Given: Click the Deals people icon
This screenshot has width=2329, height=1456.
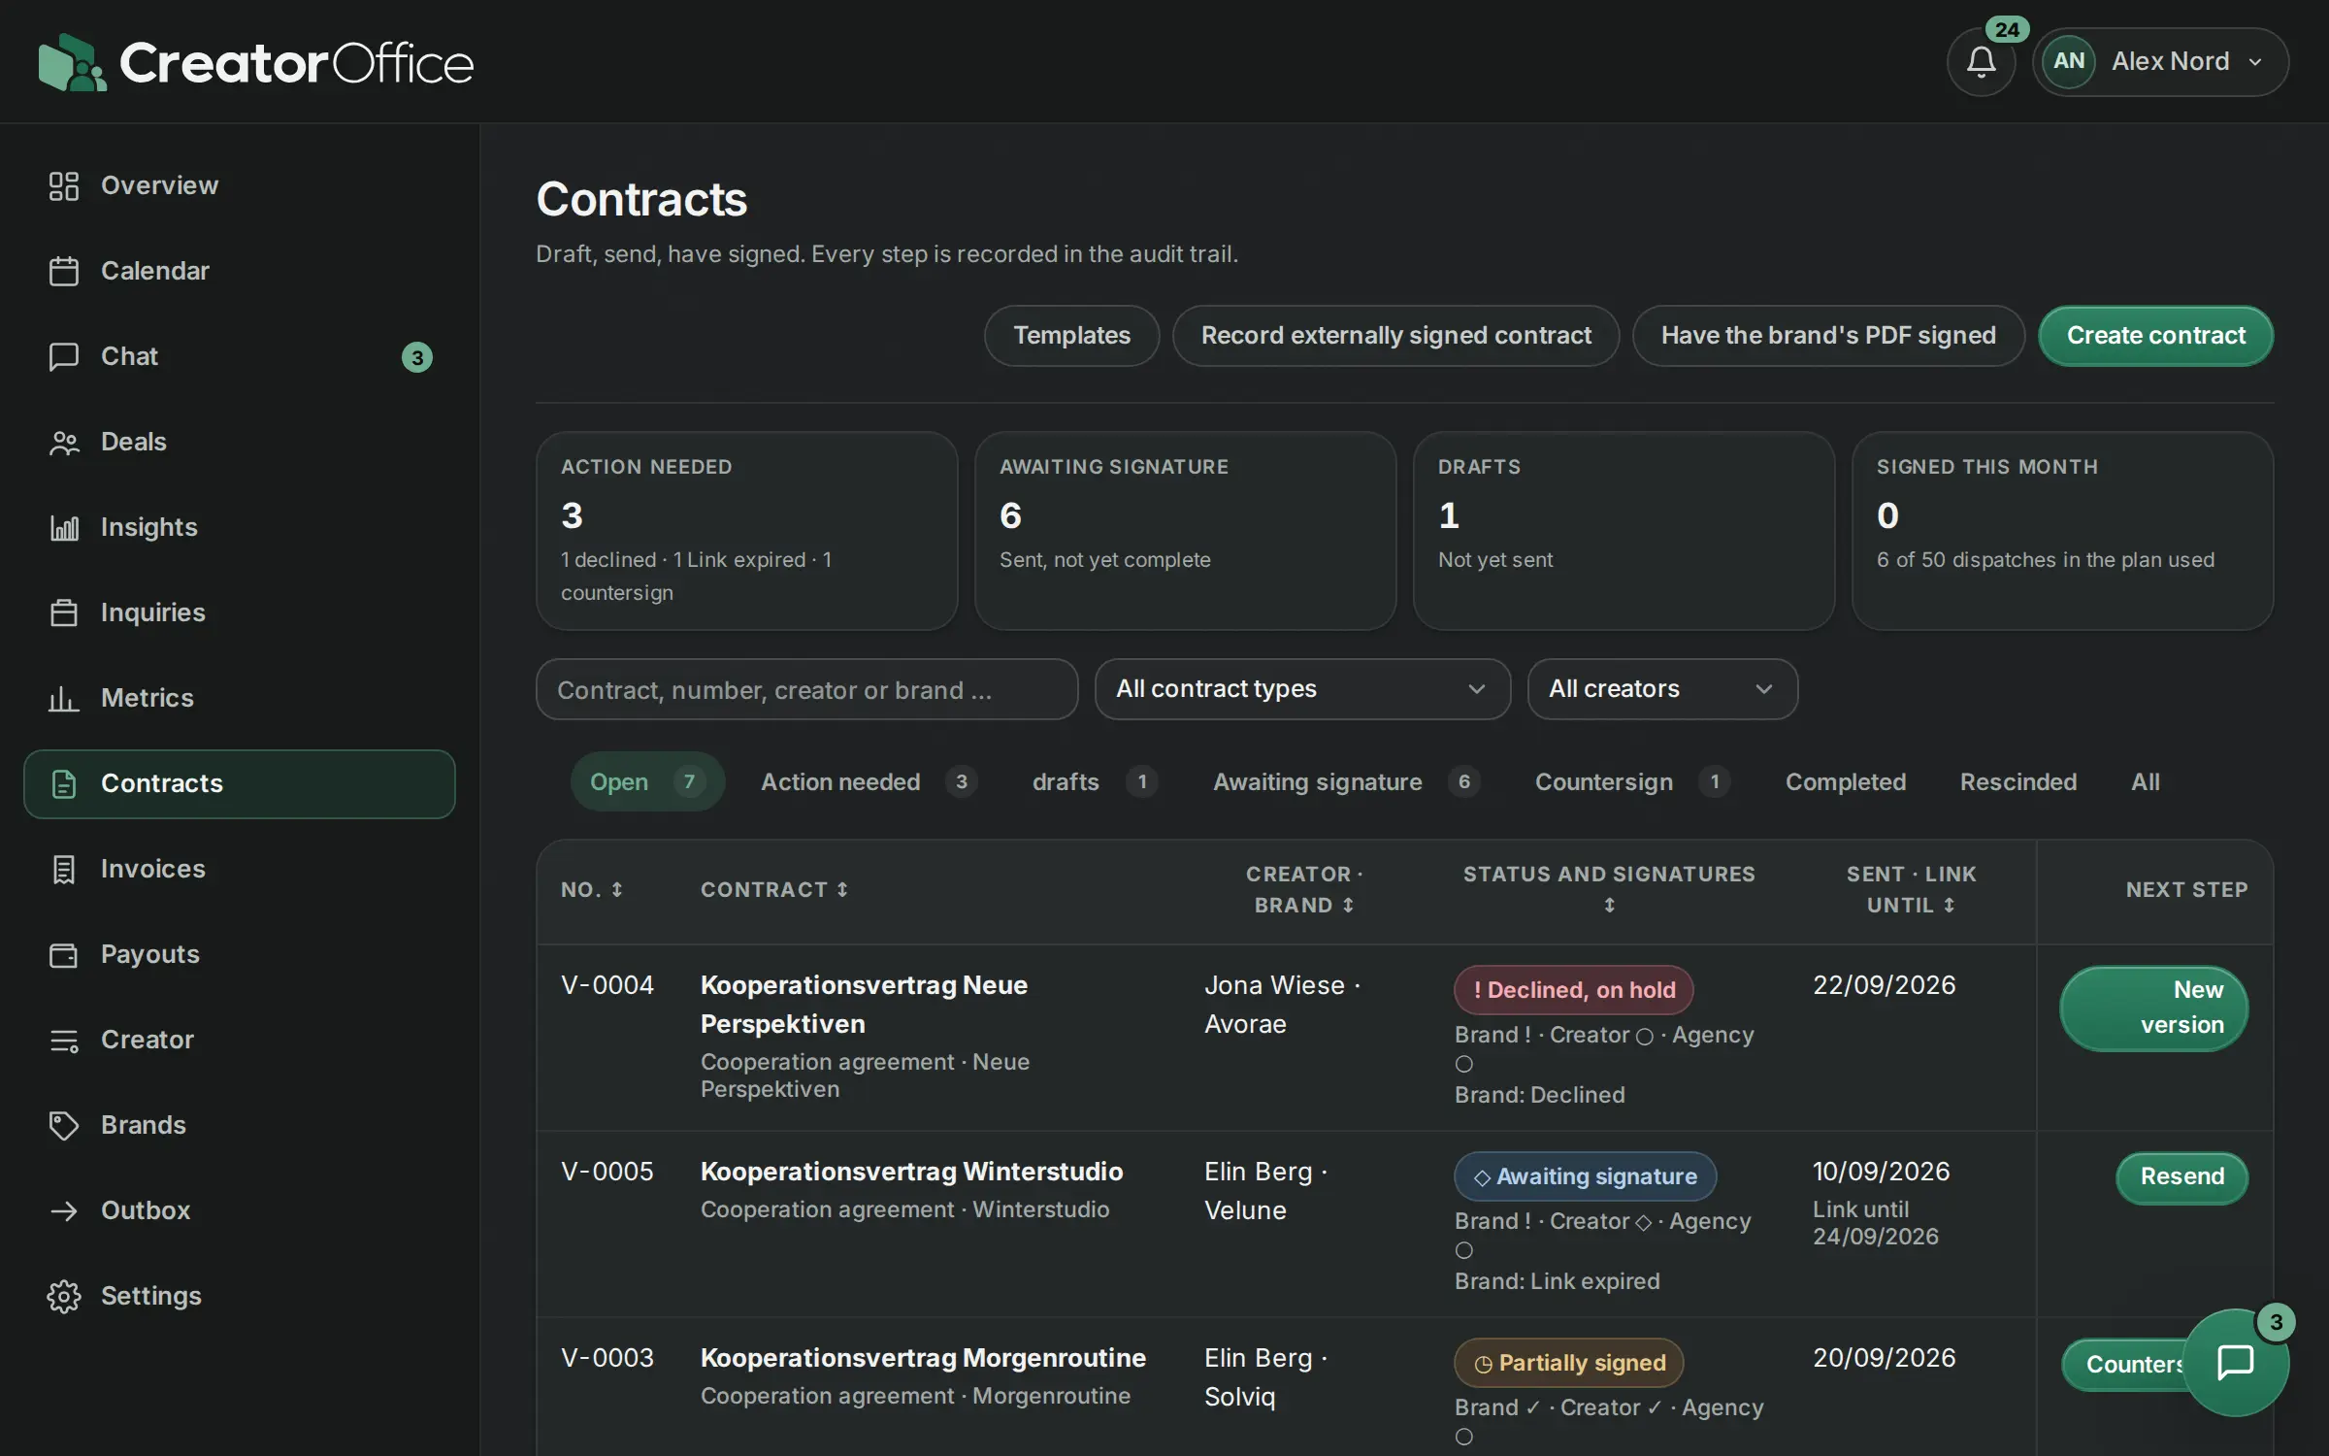Looking at the screenshot, I should click(64, 442).
